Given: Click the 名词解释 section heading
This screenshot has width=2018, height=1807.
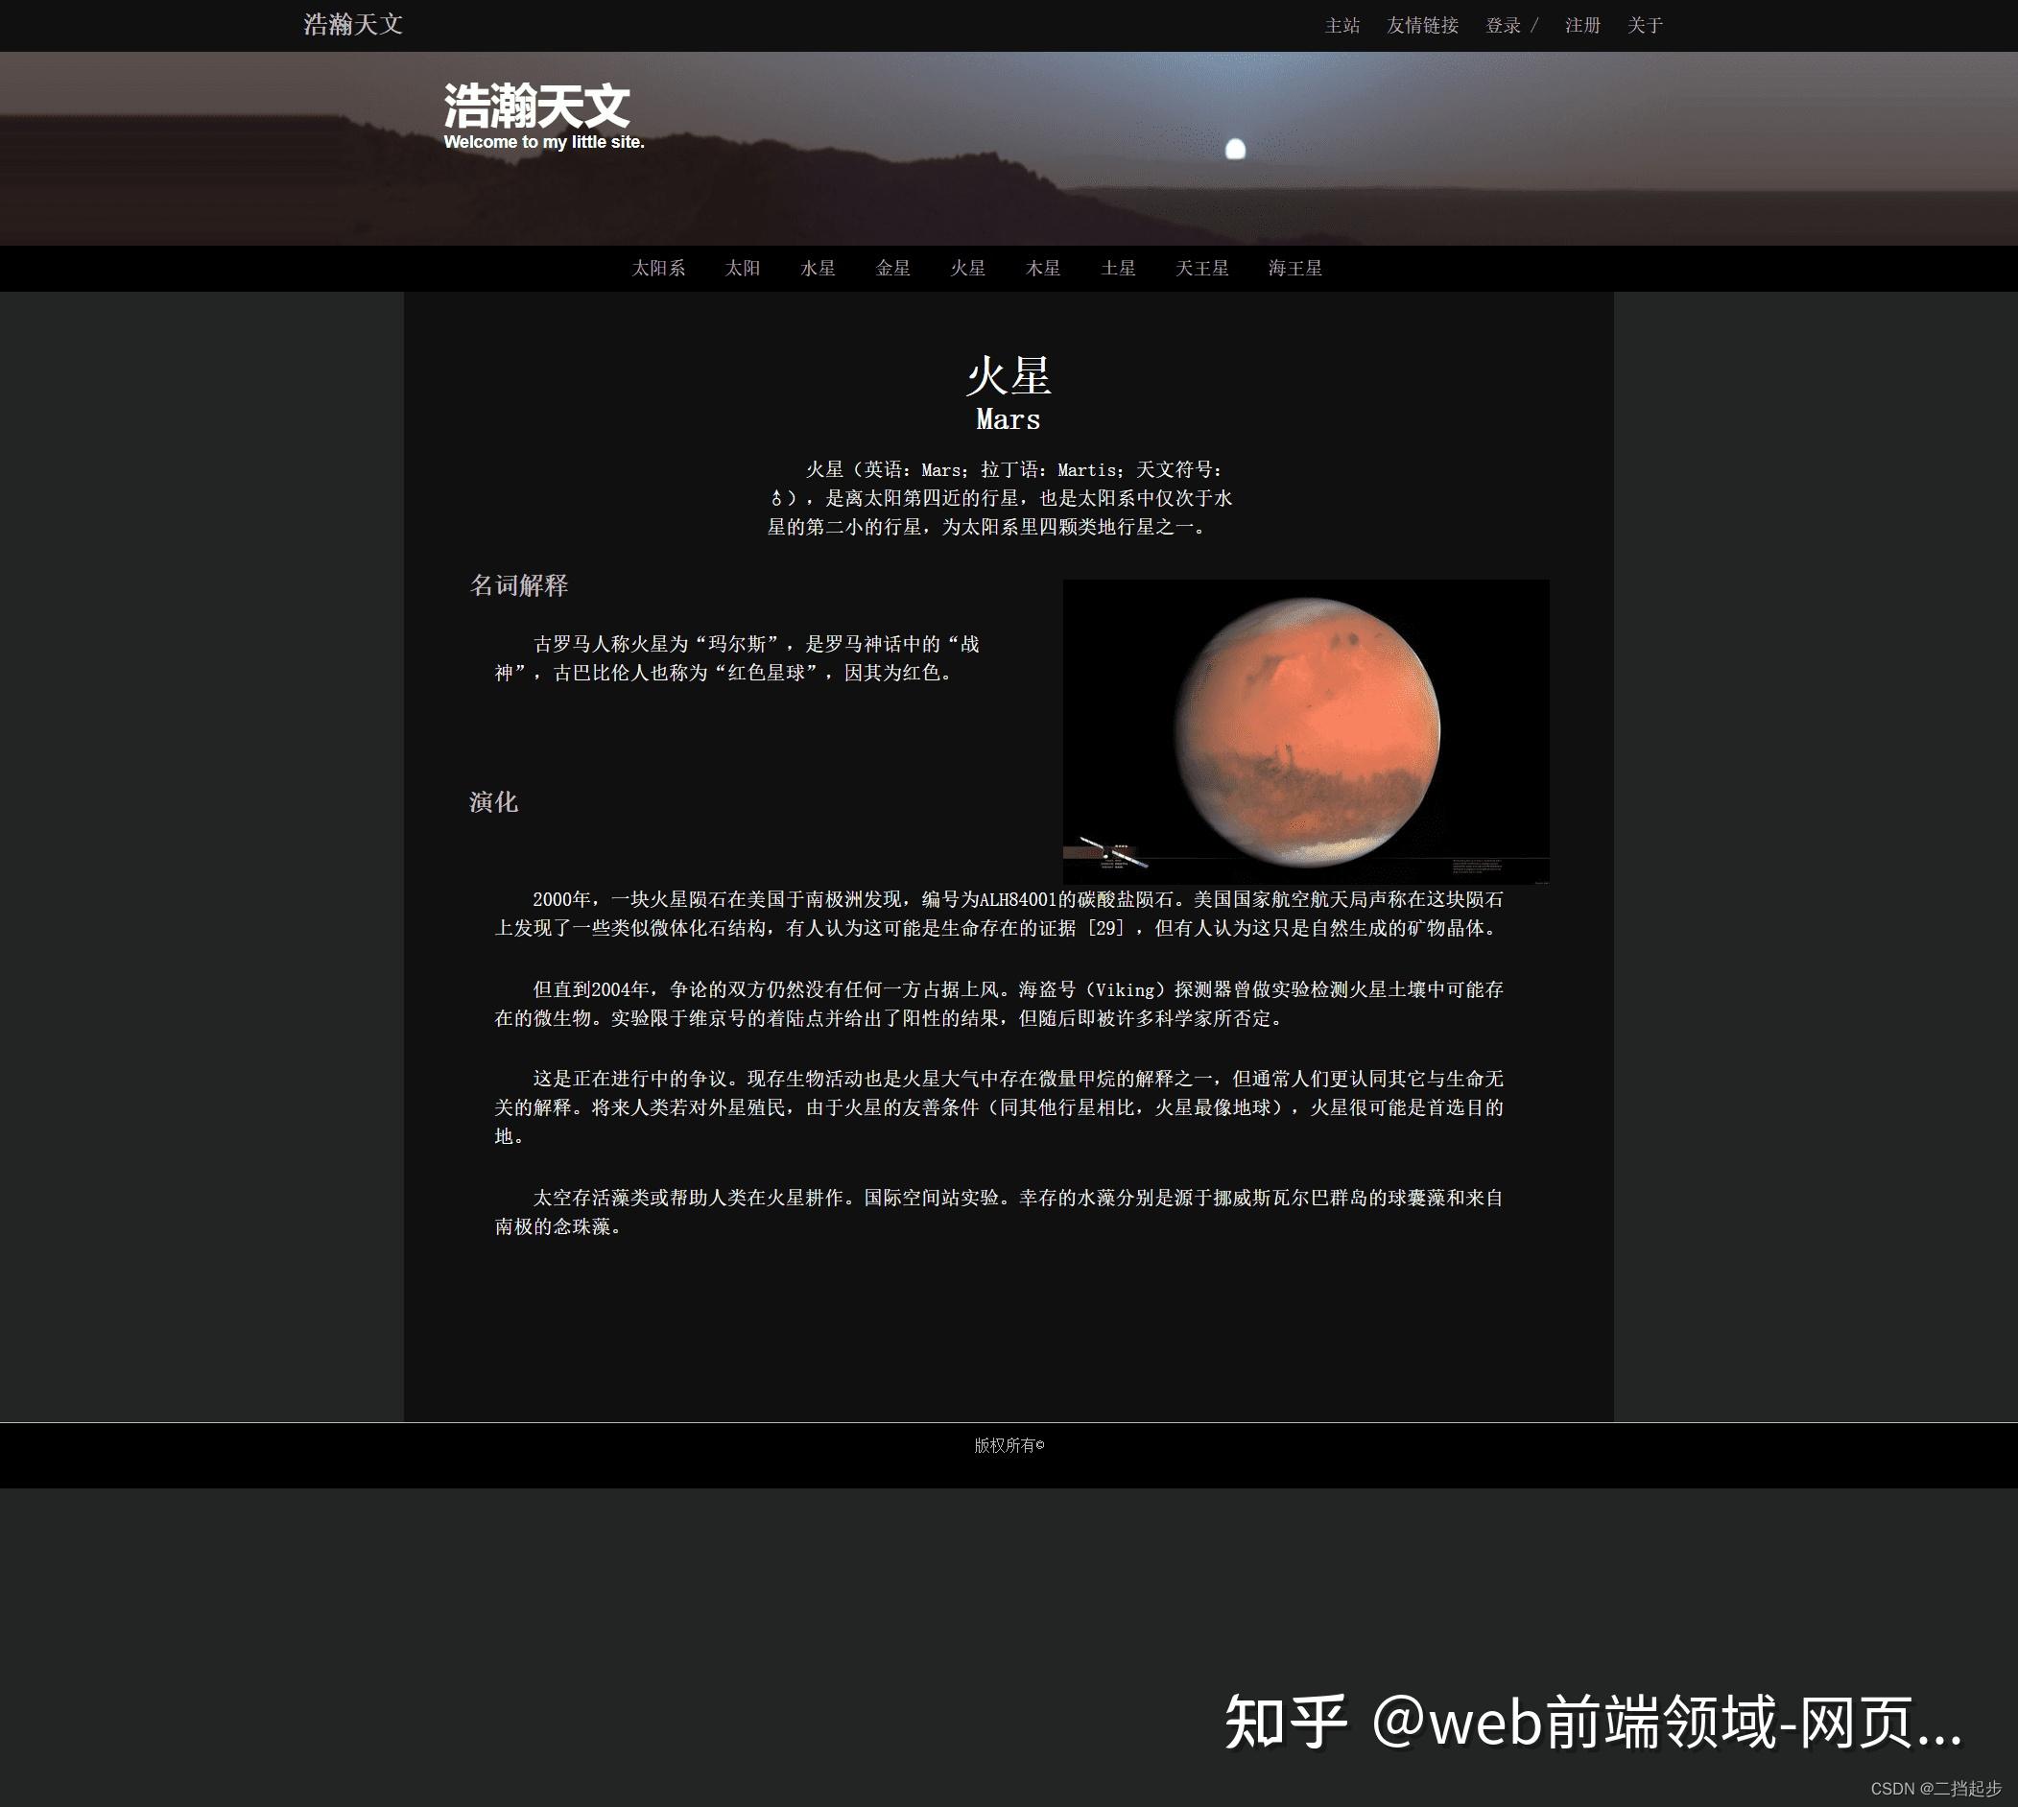Looking at the screenshot, I should pyautogui.click(x=518, y=585).
